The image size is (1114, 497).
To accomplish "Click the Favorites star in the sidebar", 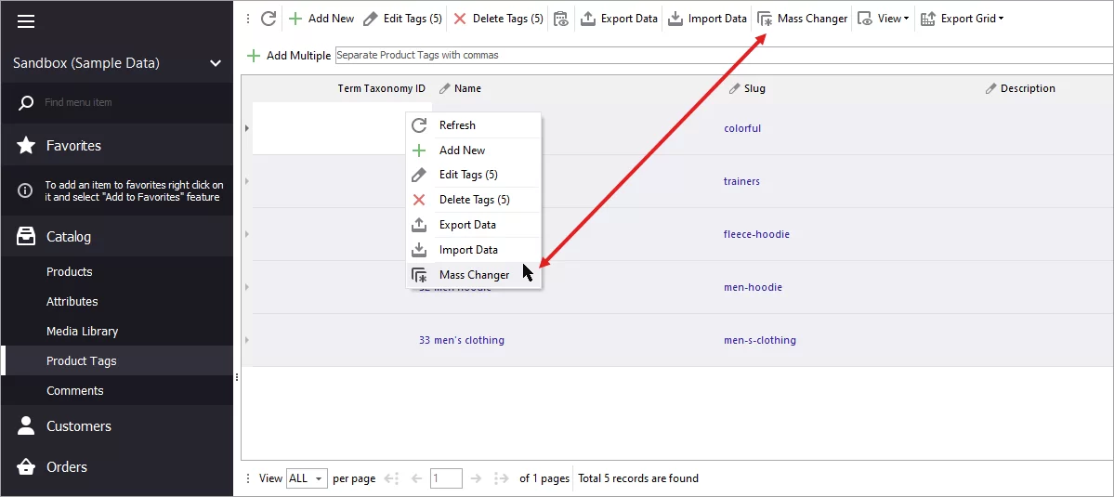I will tap(27, 146).
